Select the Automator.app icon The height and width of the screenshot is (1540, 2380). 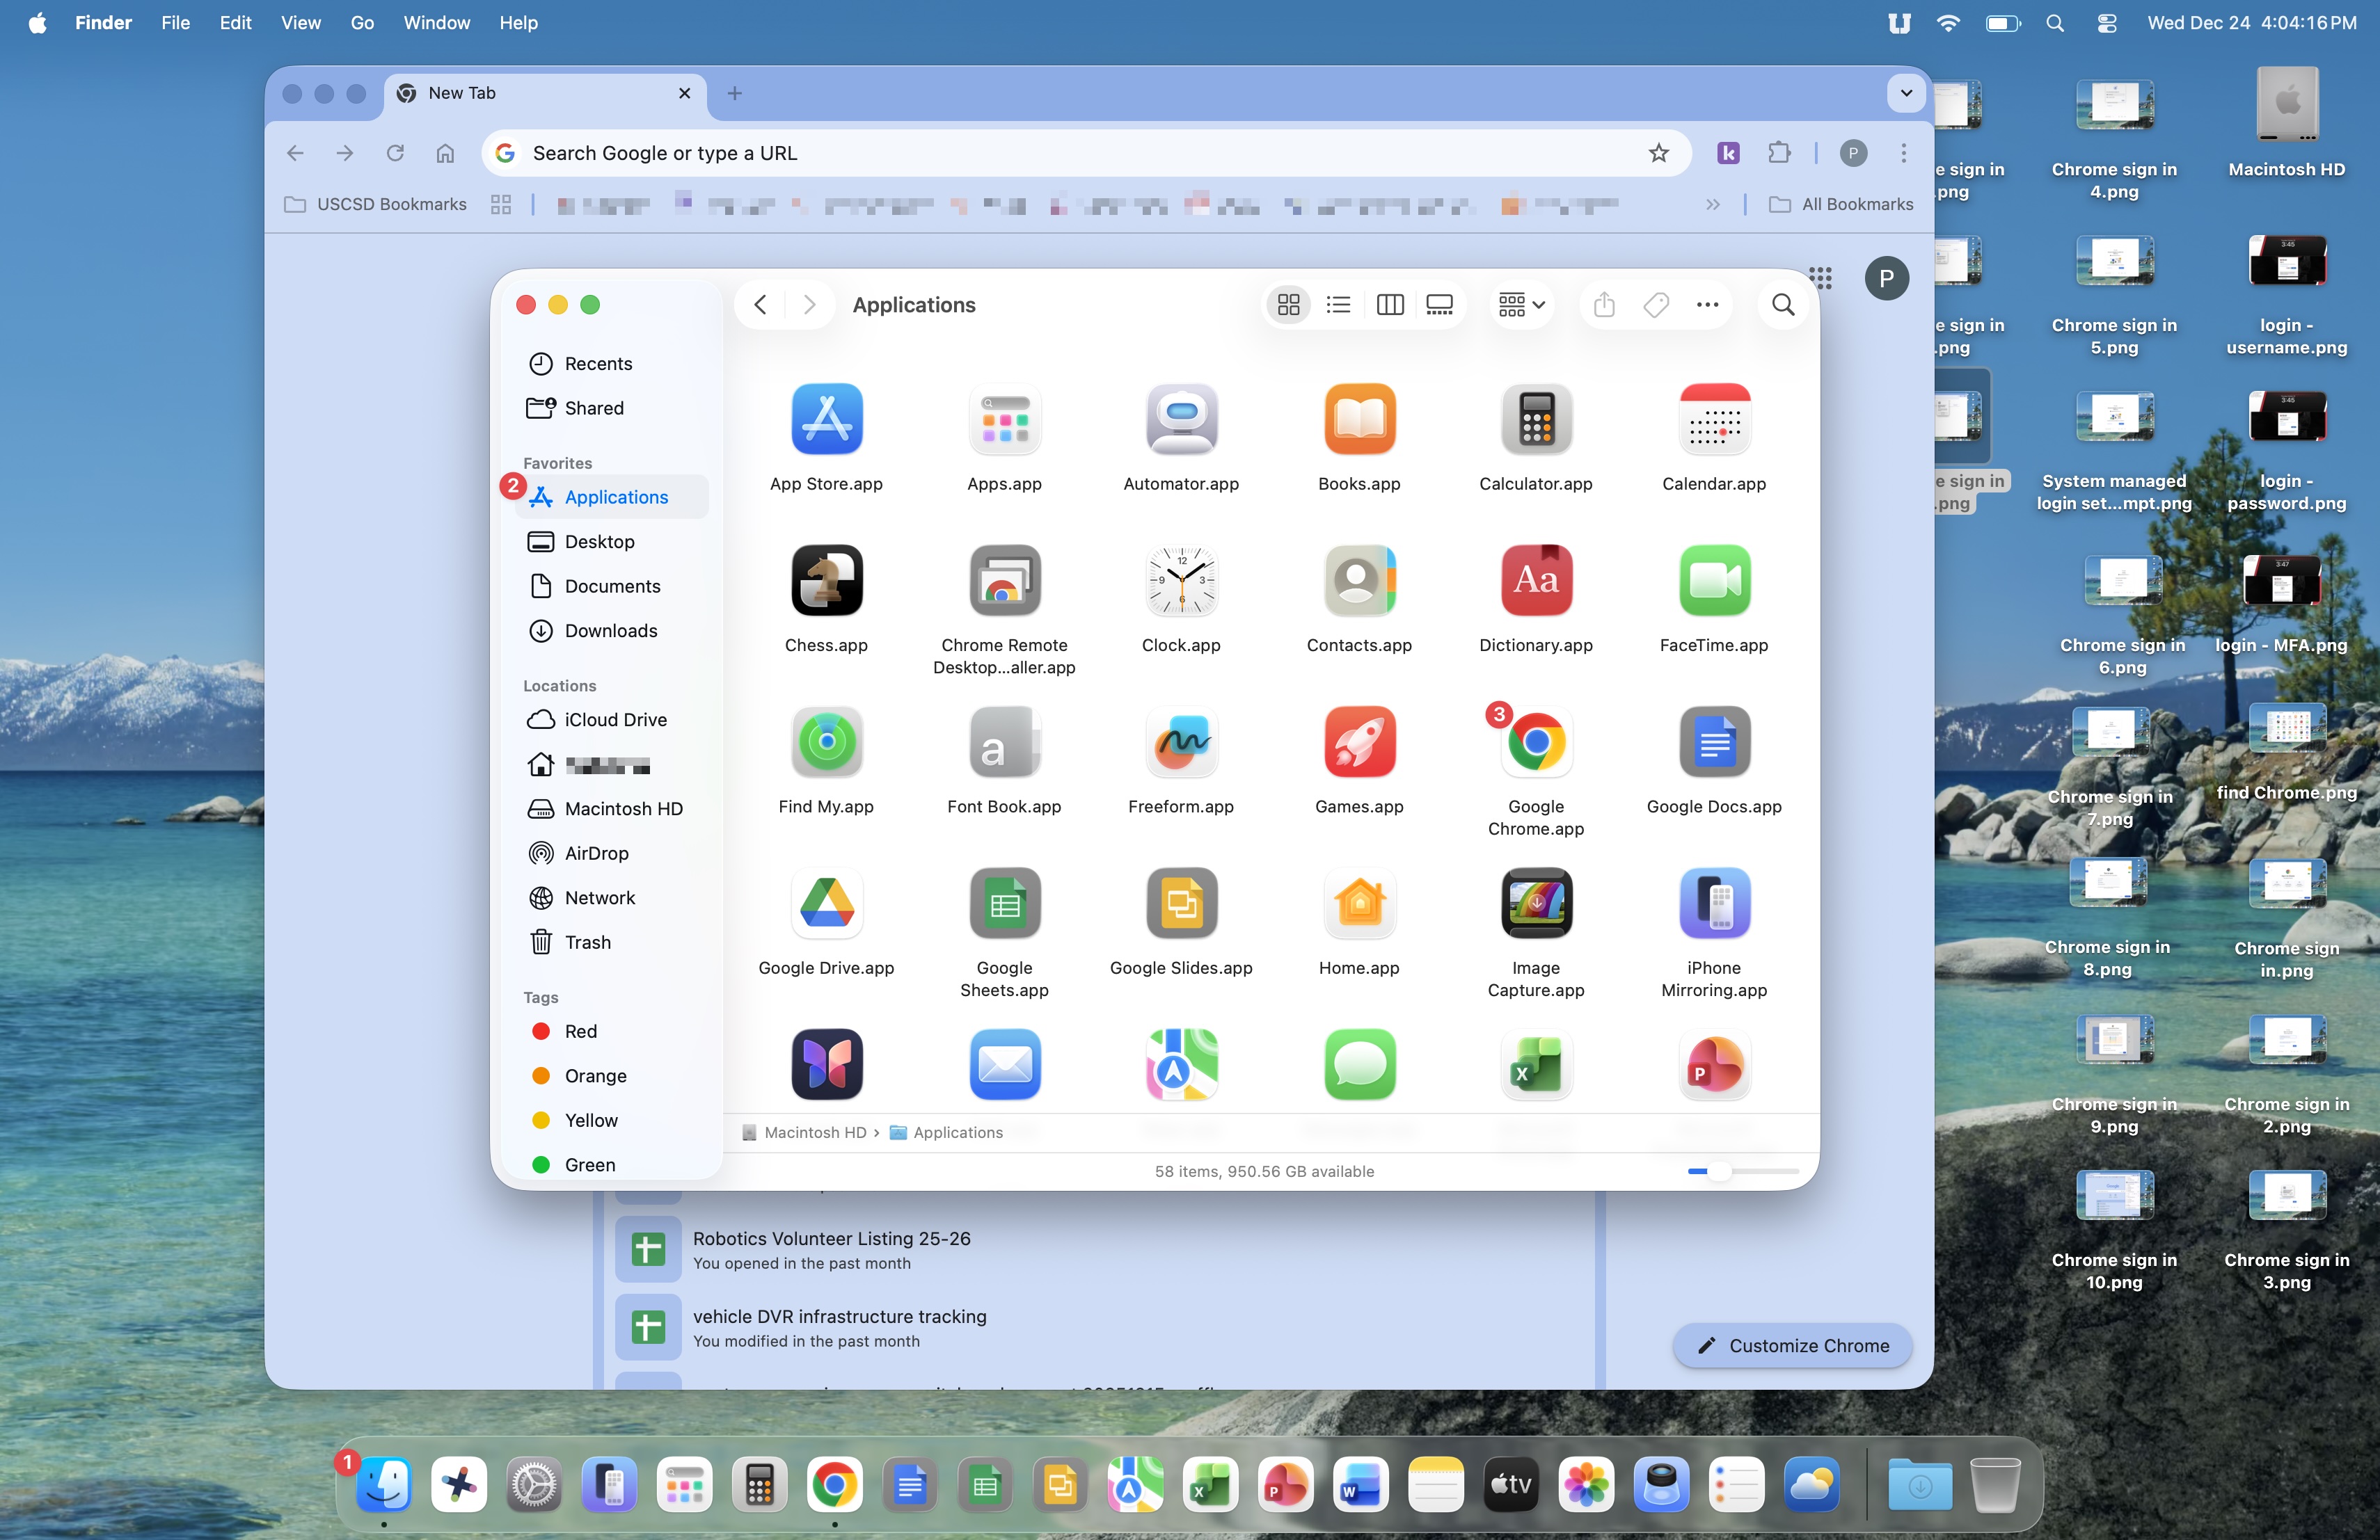point(1181,419)
